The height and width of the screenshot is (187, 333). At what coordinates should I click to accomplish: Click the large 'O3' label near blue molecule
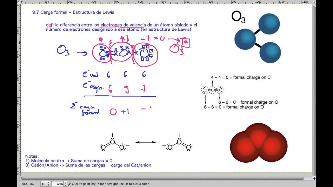pyautogui.click(x=238, y=17)
